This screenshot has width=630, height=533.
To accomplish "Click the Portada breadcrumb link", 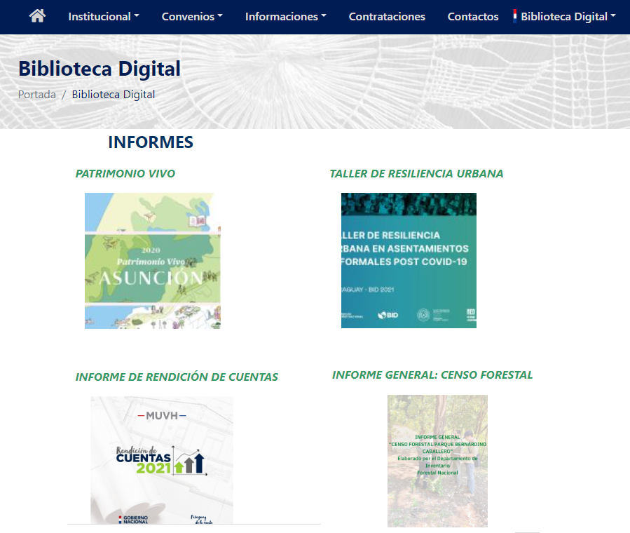I will [x=37, y=94].
